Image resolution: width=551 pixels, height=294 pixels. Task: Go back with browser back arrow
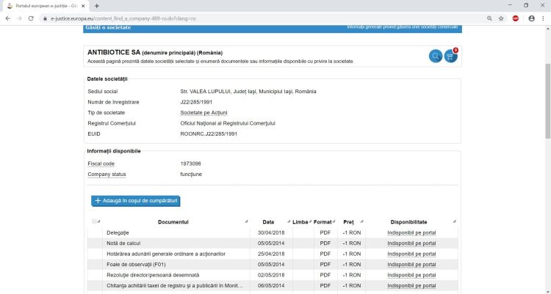point(7,18)
